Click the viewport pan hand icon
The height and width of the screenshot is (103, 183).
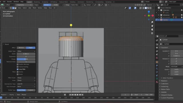[x=152, y=26]
